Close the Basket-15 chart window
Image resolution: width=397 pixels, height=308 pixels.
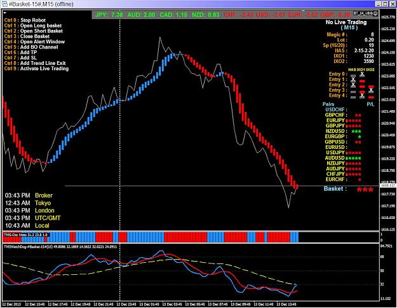coord(392,4)
